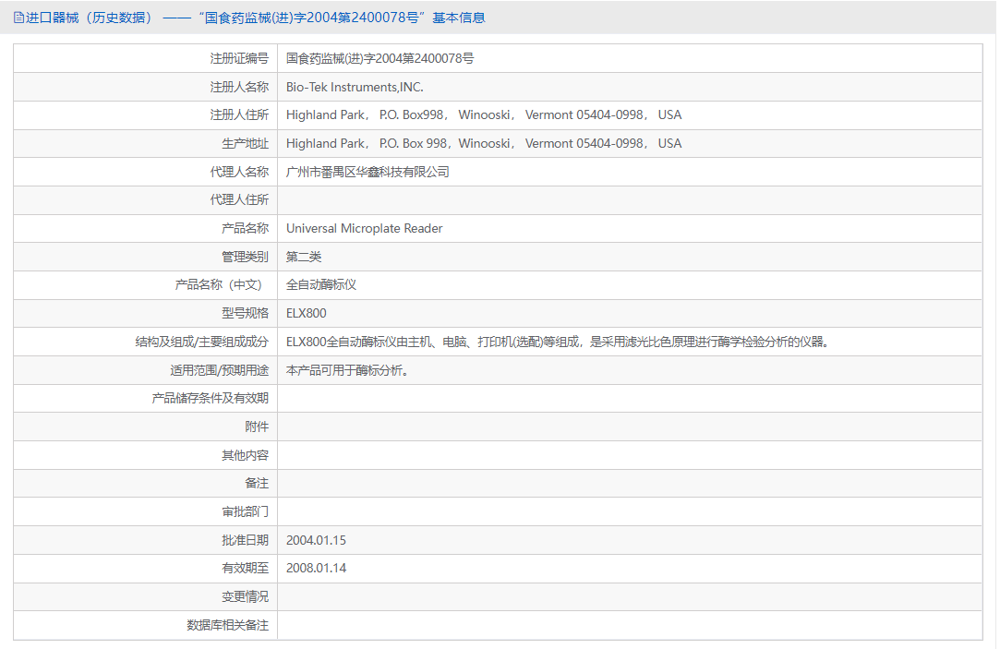
Task: Click the product name Universal Microplate Reader
Action: point(364,228)
